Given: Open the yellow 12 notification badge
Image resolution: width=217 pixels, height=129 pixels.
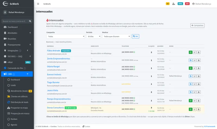Looking at the screenshot, I should coord(168,4).
